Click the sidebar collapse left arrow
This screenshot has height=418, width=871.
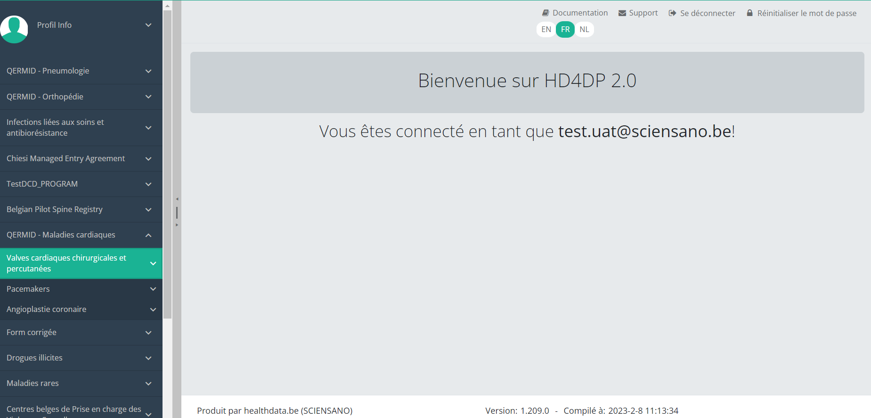177,199
